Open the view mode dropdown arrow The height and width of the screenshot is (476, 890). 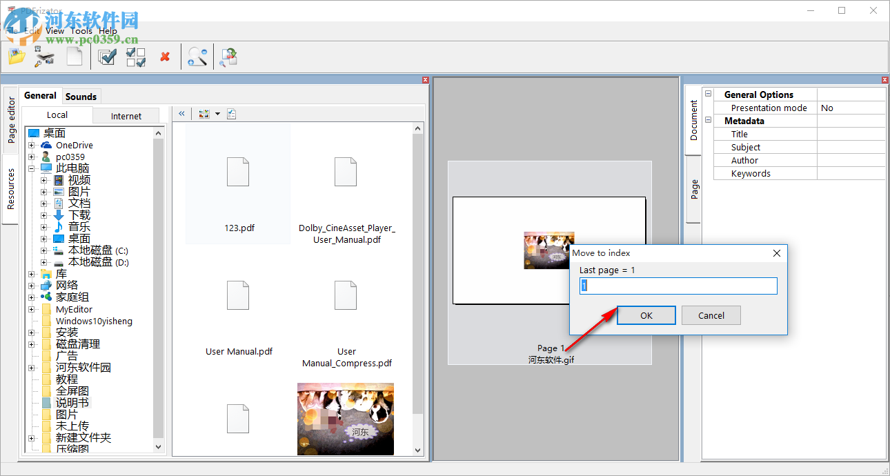click(x=217, y=114)
